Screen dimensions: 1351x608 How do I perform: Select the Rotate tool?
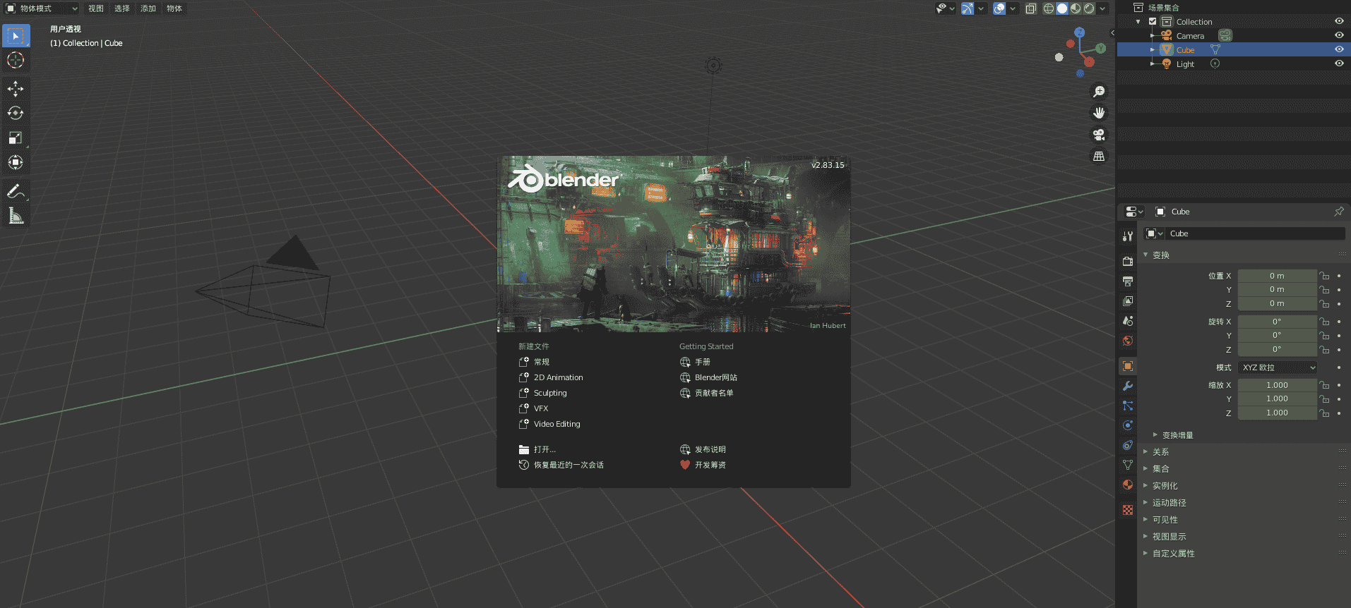pos(16,114)
